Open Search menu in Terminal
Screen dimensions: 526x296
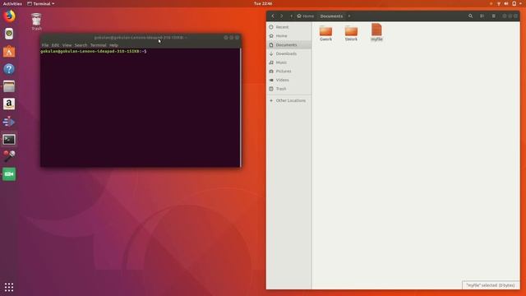81,45
